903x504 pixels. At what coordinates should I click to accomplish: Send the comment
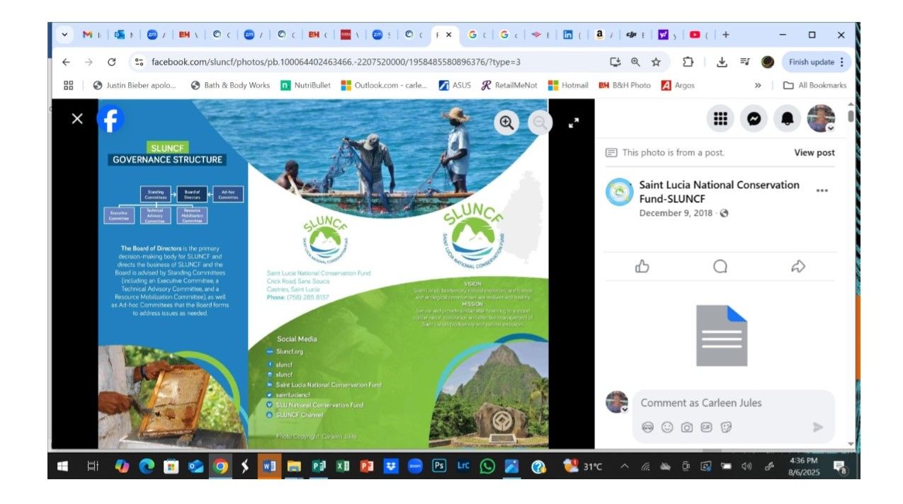(818, 427)
